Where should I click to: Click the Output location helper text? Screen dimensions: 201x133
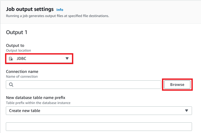click(18, 50)
